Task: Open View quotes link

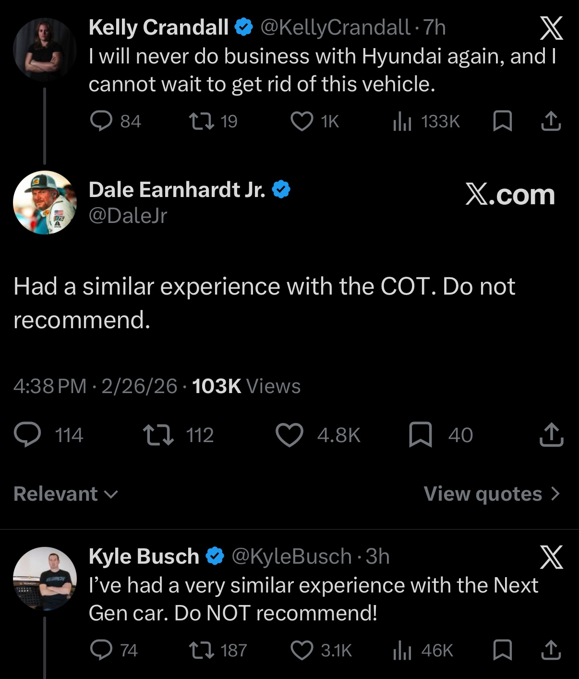Action: (492, 494)
